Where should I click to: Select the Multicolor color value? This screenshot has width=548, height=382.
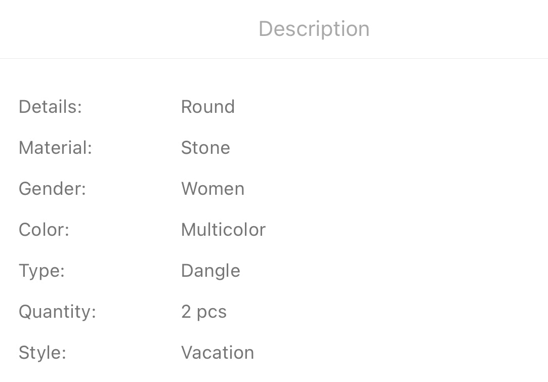223,230
